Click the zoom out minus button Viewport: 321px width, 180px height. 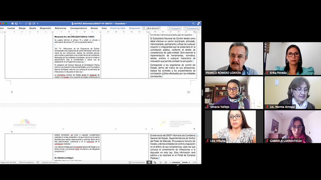click(x=171, y=162)
